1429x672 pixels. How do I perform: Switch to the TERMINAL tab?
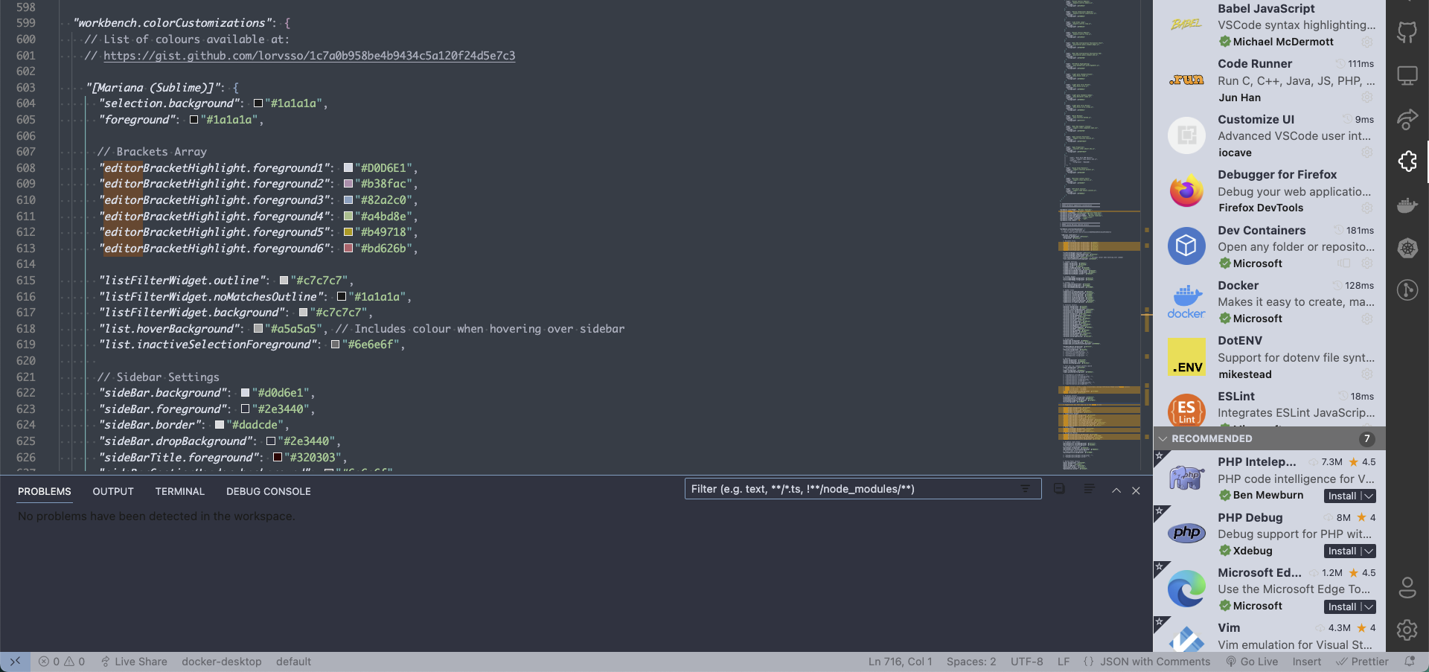pos(179,491)
